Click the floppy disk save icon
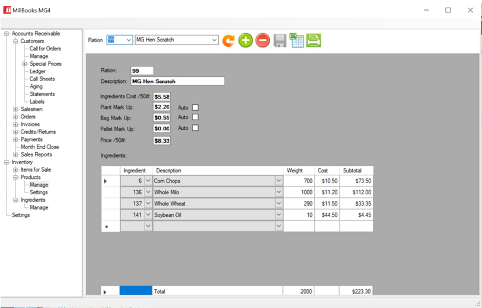482x308 pixels. 280,40
